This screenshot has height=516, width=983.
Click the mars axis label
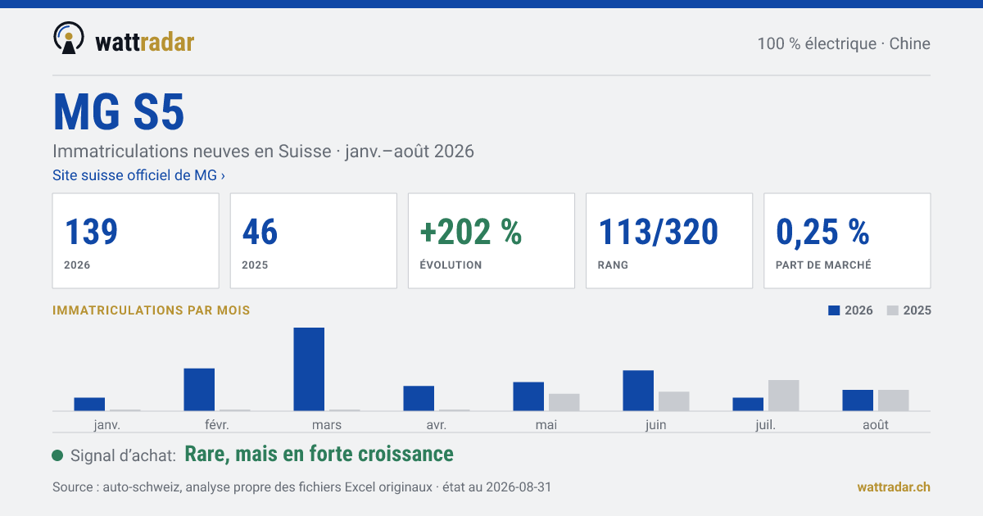327,424
